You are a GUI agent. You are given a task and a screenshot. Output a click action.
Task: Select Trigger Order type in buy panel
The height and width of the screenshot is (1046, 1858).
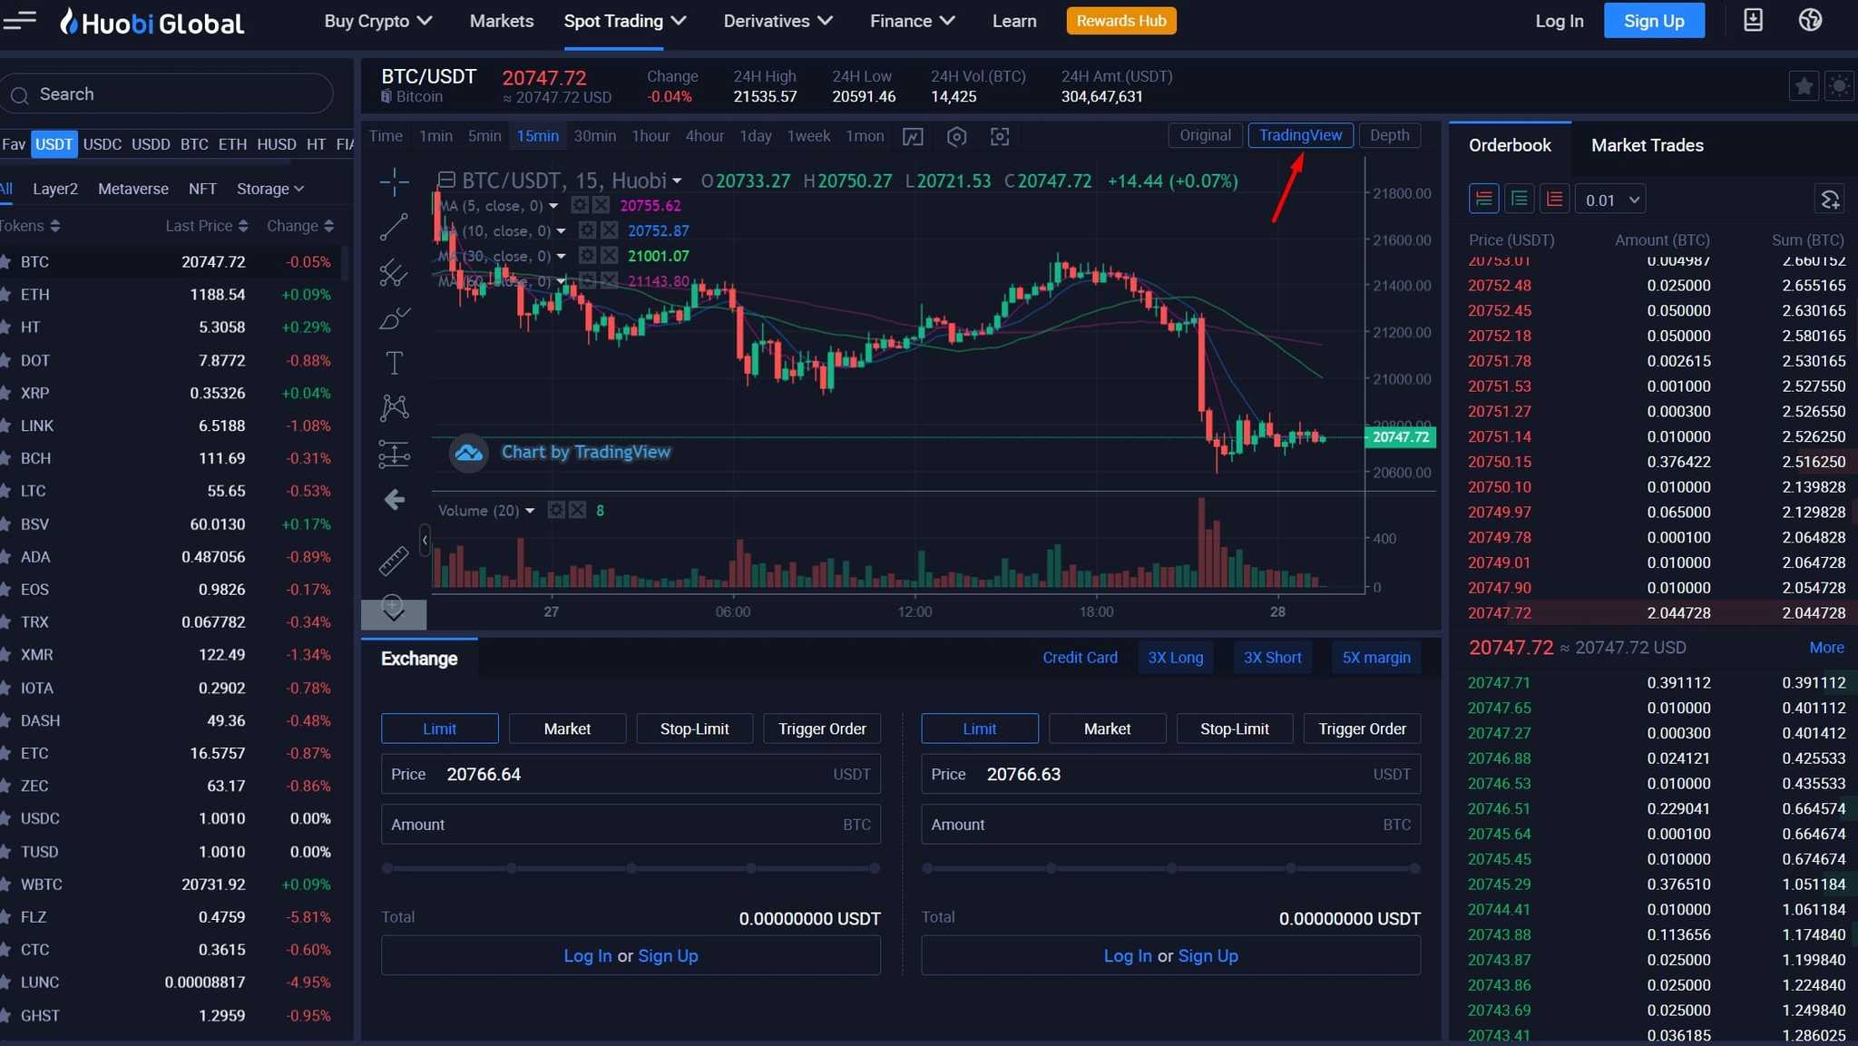point(822,728)
